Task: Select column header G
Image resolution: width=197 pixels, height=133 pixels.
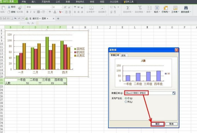Action: [x=72, y=27]
